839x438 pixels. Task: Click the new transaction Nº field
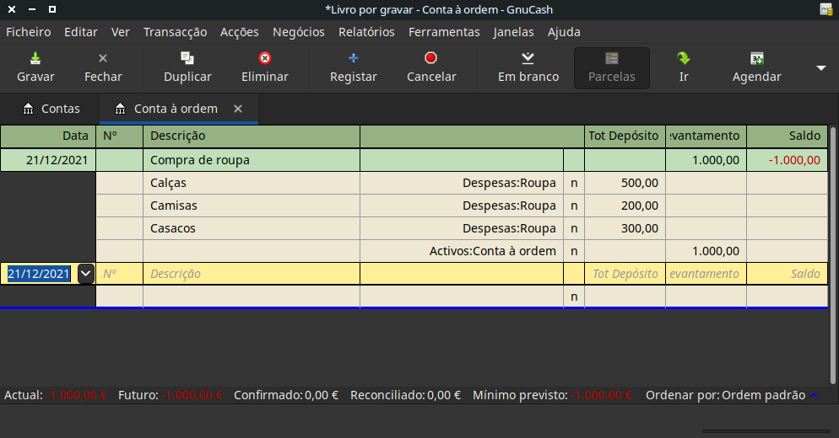coord(119,274)
